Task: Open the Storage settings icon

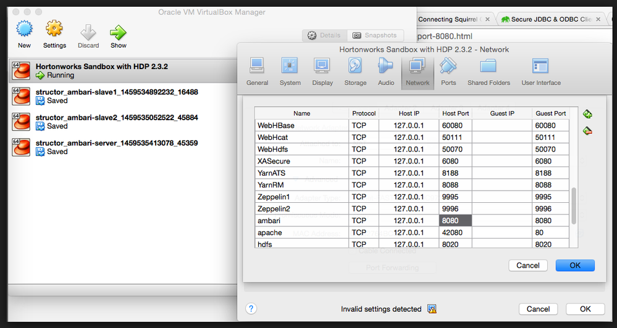Action: click(355, 67)
